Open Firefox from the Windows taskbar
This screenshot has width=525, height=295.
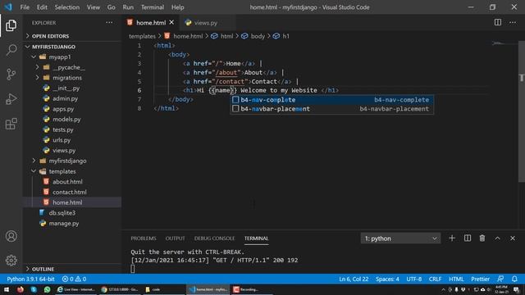tap(20, 289)
